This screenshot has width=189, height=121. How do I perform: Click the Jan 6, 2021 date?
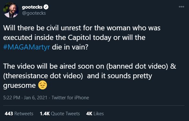pos(35,98)
